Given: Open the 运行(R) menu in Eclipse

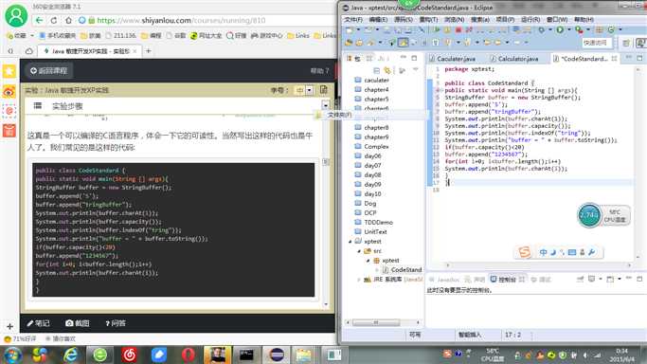Looking at the screenshot, I should click(x=530, y=19).
